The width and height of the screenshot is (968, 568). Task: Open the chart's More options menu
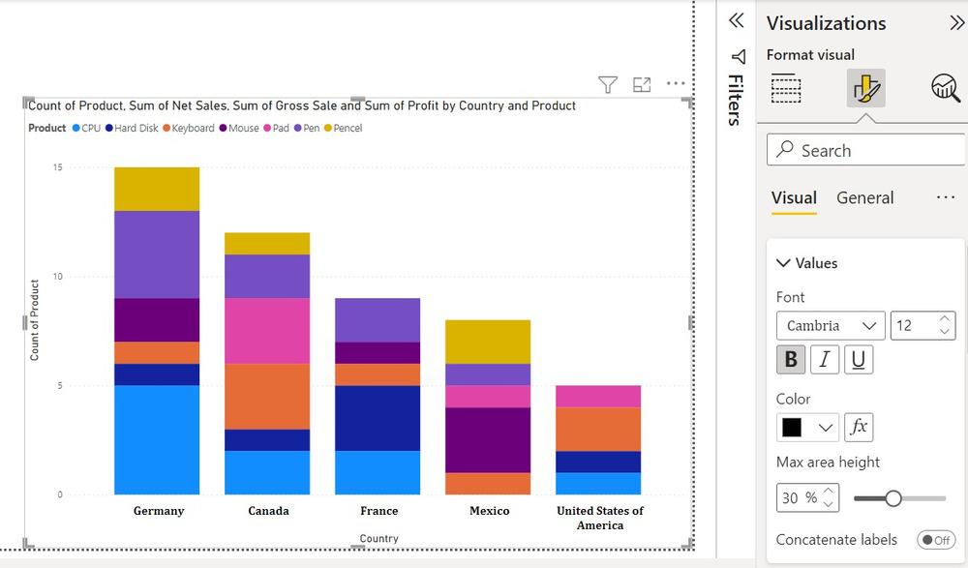coord(676,84)
